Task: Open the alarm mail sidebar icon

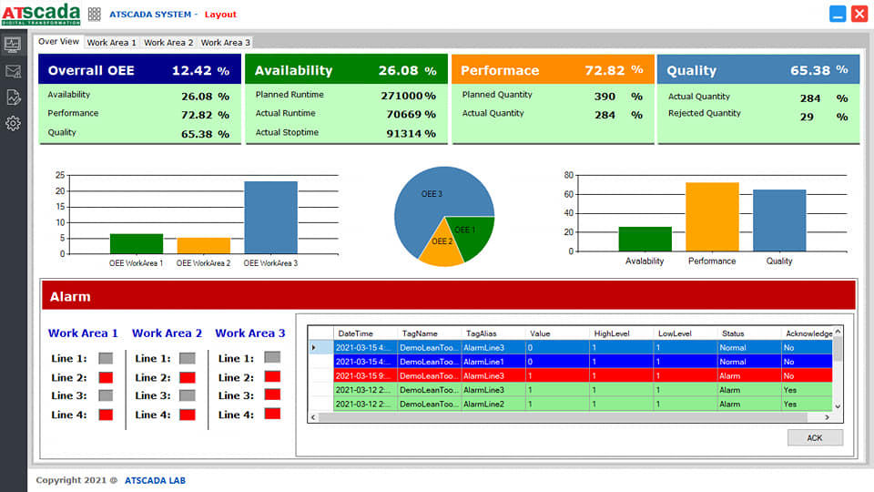Action: [13, 71]
